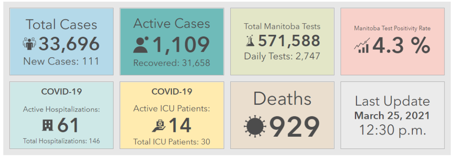Click the 12:30 p.m. update time
Viewport: 459px width, 160px height.
[392, 130]
